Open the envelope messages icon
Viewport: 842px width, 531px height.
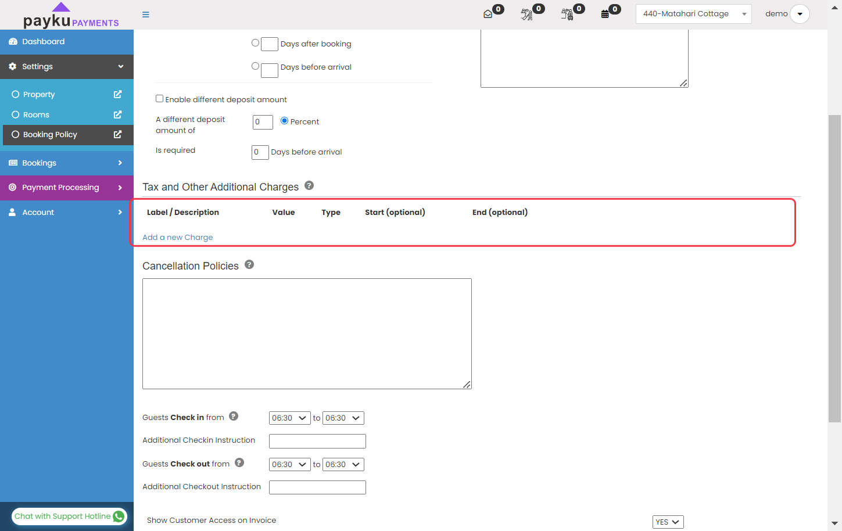(488, 14)
